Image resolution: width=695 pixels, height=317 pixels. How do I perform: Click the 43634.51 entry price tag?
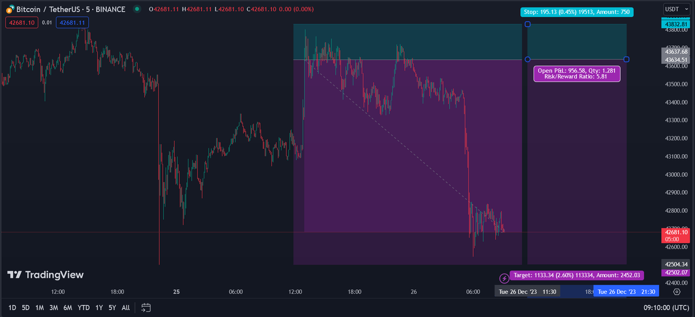[676, 60]
